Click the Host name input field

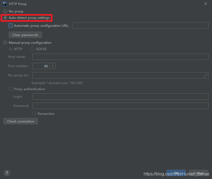pos(120,57)
